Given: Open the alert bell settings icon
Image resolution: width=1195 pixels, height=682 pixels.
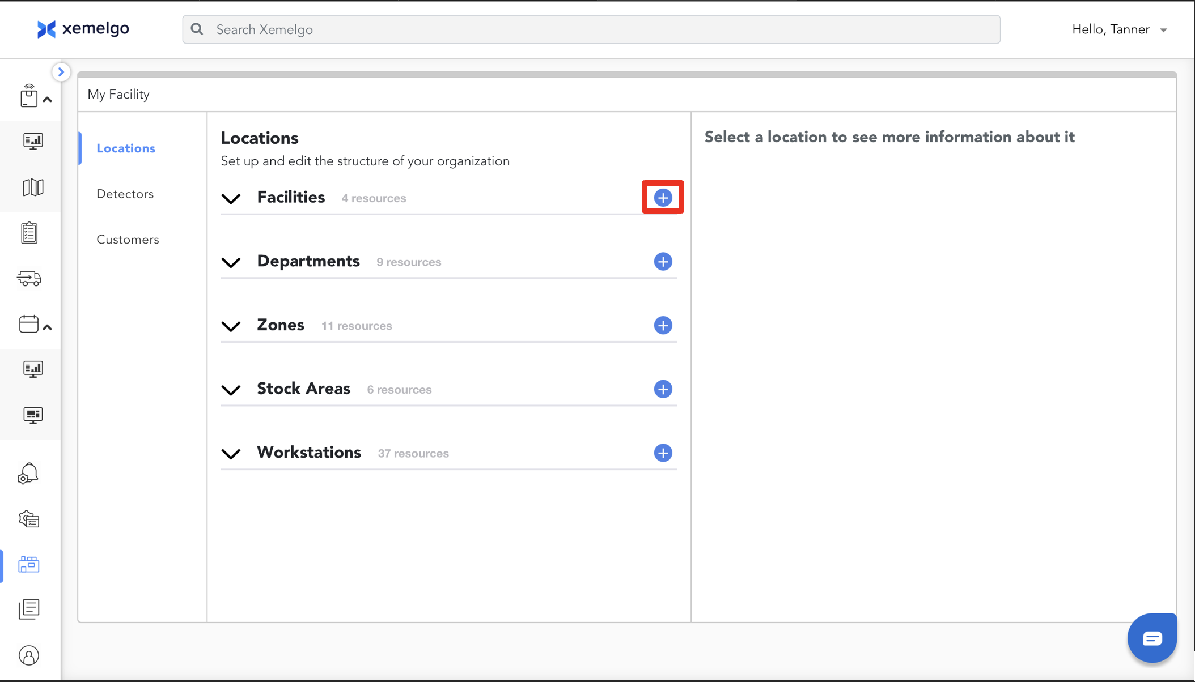Looking at the screenshot, I should pos(28,474).
